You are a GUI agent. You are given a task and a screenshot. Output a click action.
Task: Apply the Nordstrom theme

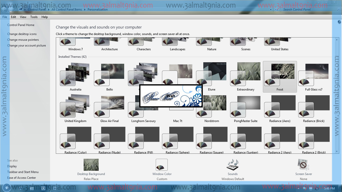(x=212, y=108)
